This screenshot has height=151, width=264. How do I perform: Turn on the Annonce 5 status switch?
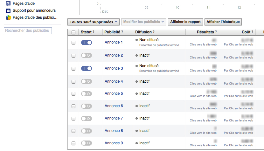click(x=87, y=94)
